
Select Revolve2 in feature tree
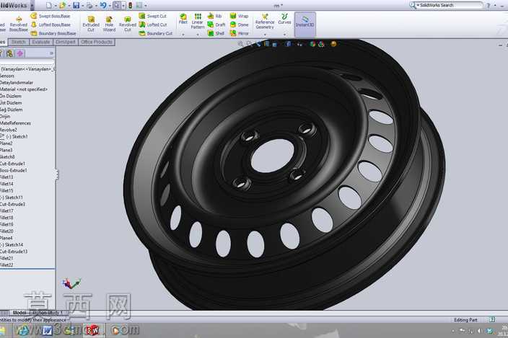pos(9,130)
